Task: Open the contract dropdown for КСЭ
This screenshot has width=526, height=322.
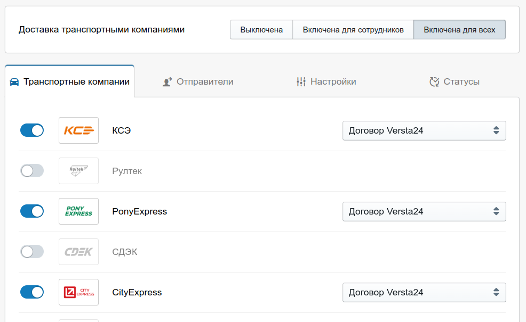Action: (424, 130)
